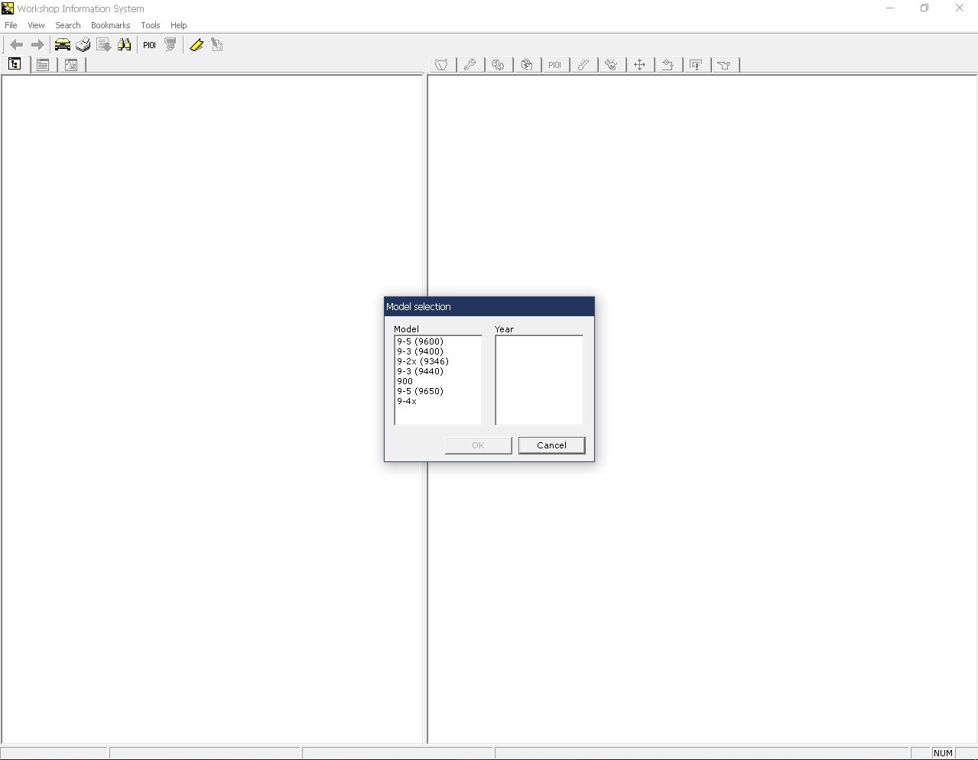Click the Model selection dialog title bar
This screenshot has width=978, height=760.
point(489,306)
